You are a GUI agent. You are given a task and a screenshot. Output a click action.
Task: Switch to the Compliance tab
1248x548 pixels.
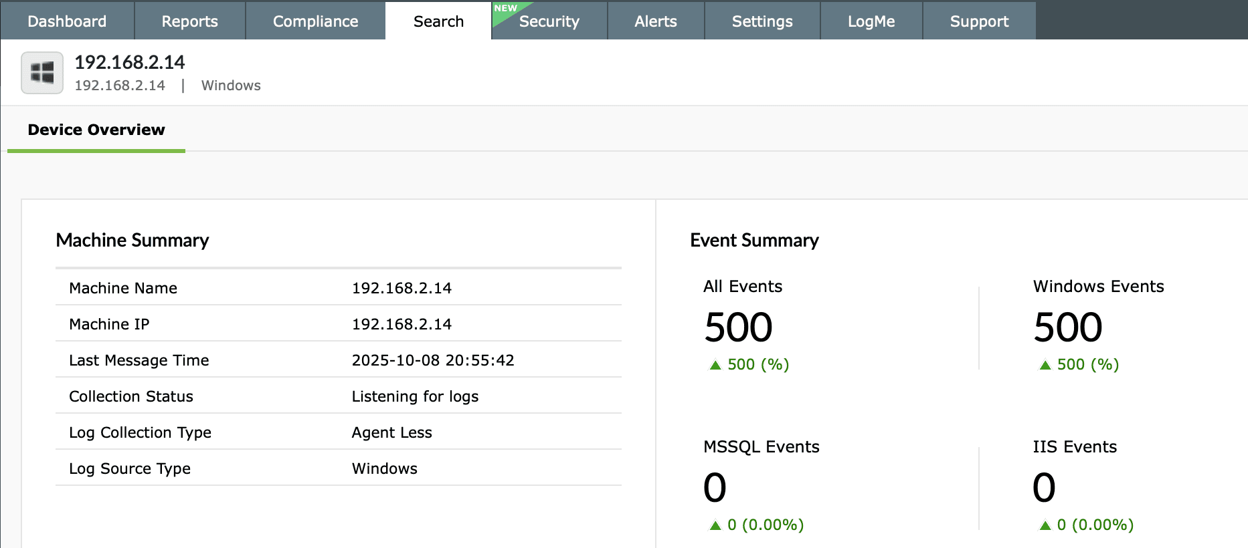pyautogui.click(x=315, y=21)
